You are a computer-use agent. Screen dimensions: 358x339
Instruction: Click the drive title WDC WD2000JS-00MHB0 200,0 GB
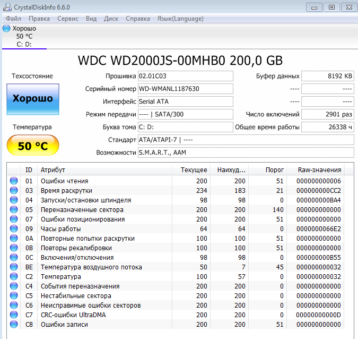pos(180,61)
